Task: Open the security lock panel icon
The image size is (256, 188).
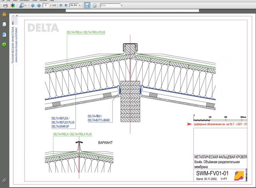Action: [x=4, y=14]
